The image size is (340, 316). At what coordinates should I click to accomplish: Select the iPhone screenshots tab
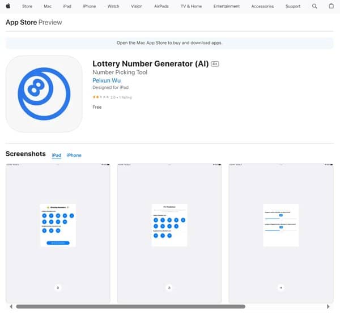(74, 155)
